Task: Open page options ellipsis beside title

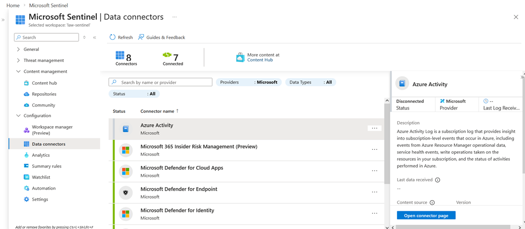Action: coord(174,17)
